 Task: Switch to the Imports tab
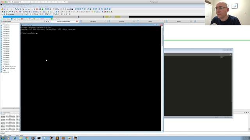pyautogui.click(x=179, y=21)
